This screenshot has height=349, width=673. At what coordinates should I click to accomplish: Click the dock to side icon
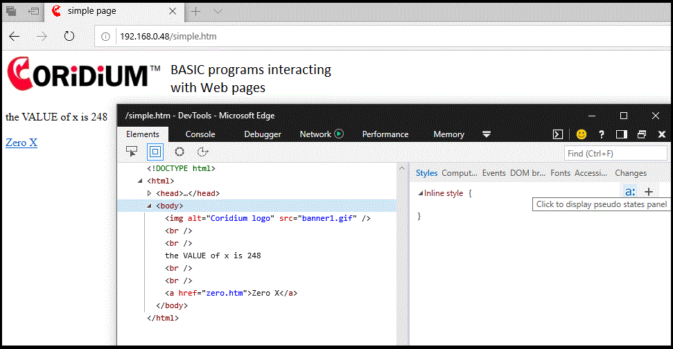point(622,134)
